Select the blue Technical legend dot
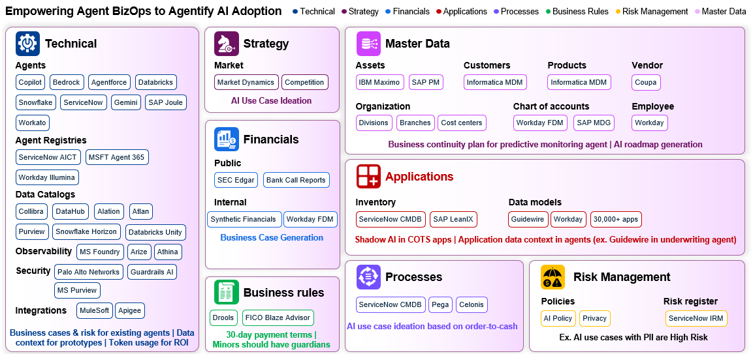 coord(295,12)
